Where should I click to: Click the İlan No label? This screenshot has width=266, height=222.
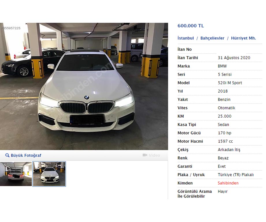pos(185,49)
